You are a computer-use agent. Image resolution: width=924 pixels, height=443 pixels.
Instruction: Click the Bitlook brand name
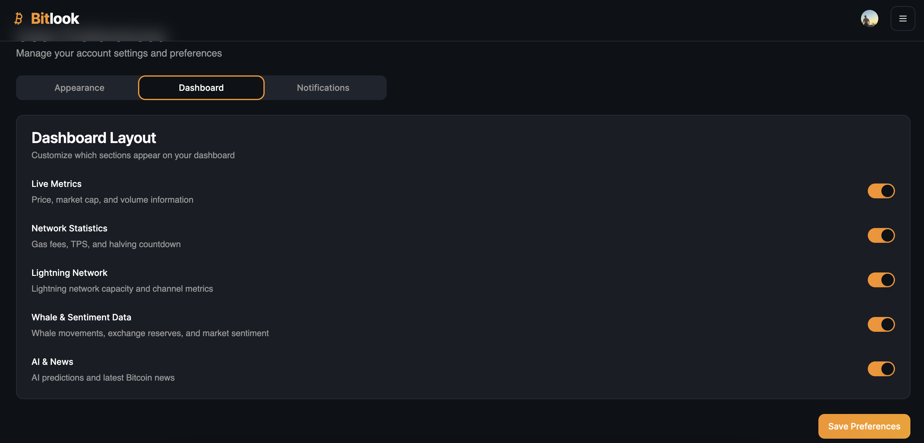pos(55,19)
